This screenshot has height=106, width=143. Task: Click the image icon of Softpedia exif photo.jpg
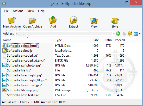[4, 65]
